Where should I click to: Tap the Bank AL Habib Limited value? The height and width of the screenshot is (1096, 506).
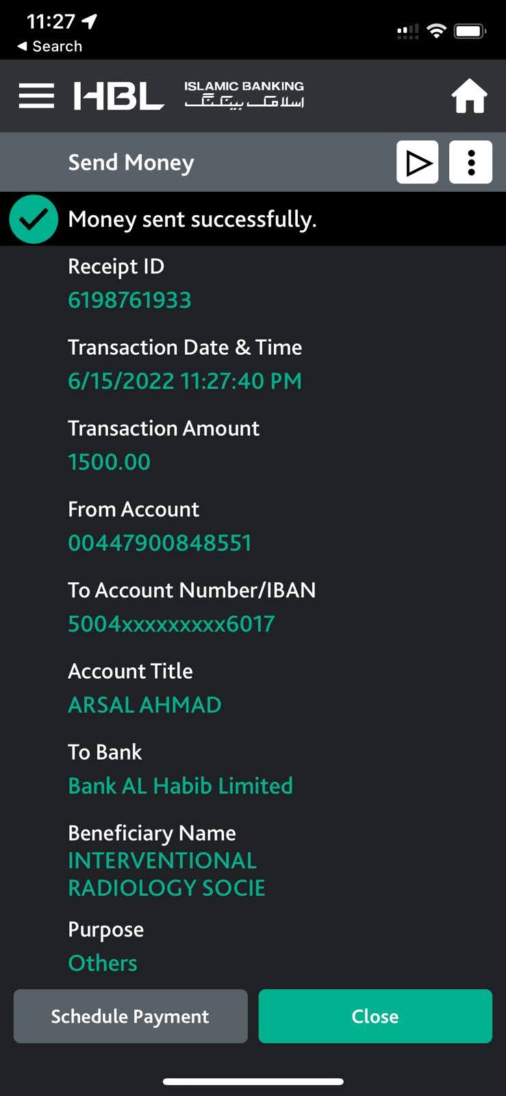(180, 785)
